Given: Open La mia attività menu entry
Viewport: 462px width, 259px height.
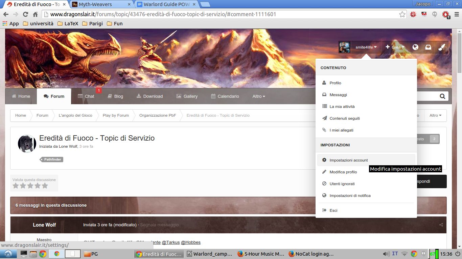Looking at the screenshot, I should click(366, 107).
